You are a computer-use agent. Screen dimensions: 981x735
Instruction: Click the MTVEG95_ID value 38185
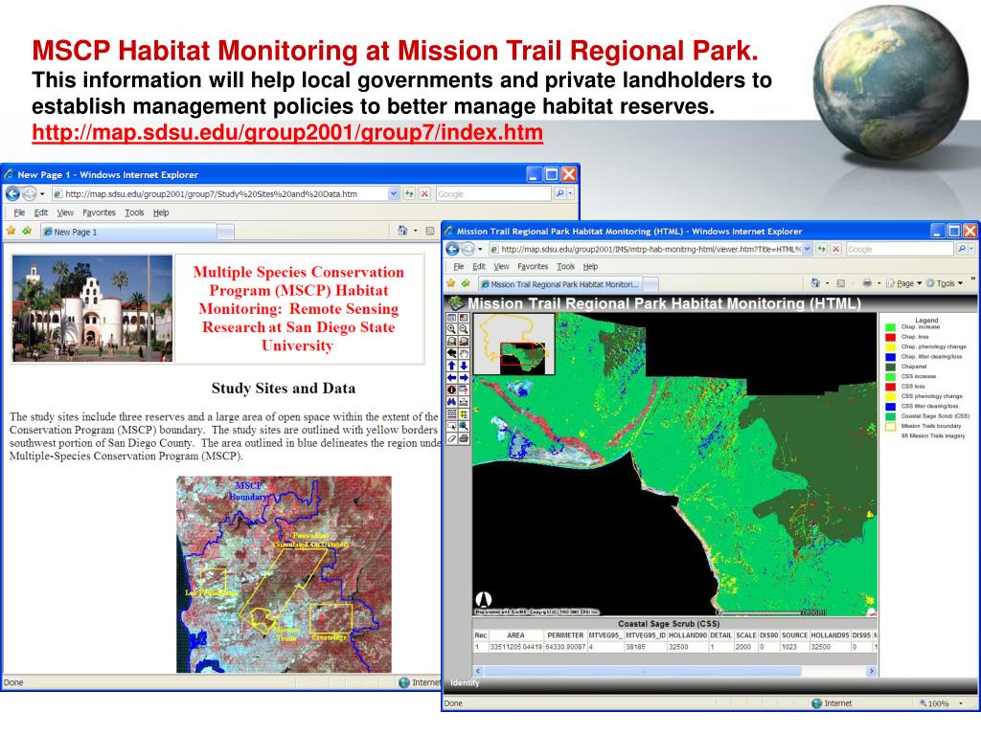click(x=635, y=647)
